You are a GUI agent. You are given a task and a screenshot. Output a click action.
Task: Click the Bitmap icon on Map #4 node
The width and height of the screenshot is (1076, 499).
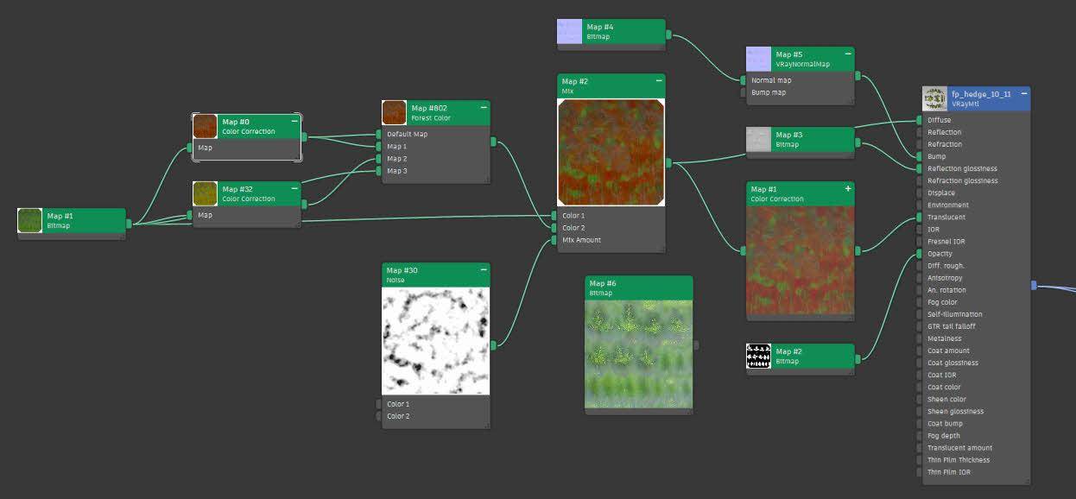pos(568,31)
